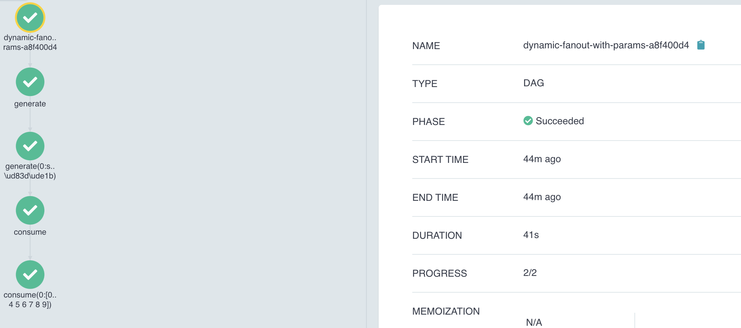Select the consume(0:[0..]) child node
Viewport: 741px width, 328px height.
point(30,274)
